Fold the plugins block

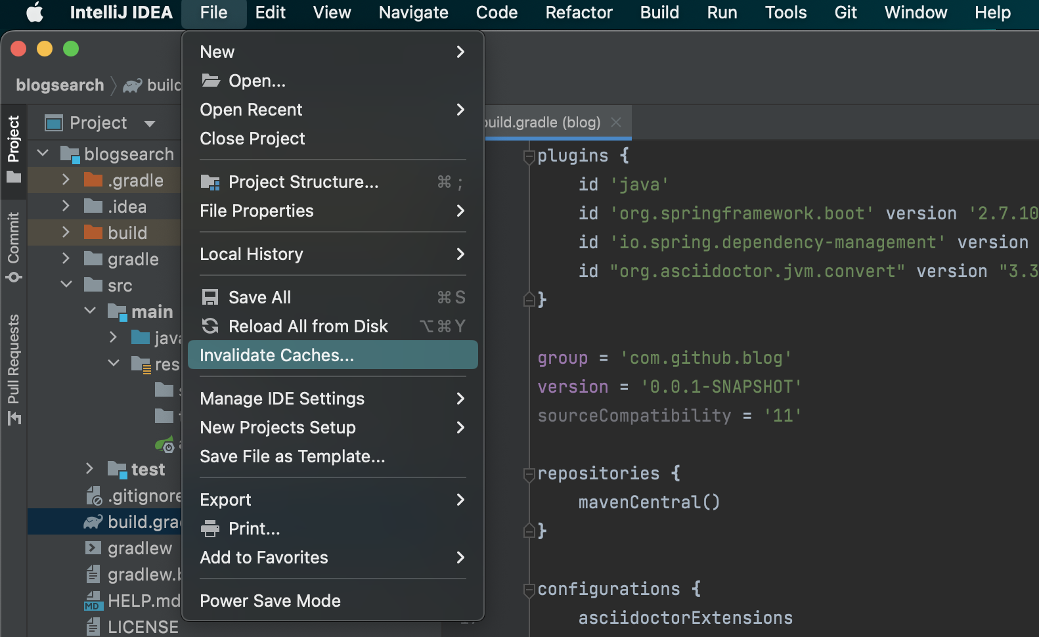529,156
